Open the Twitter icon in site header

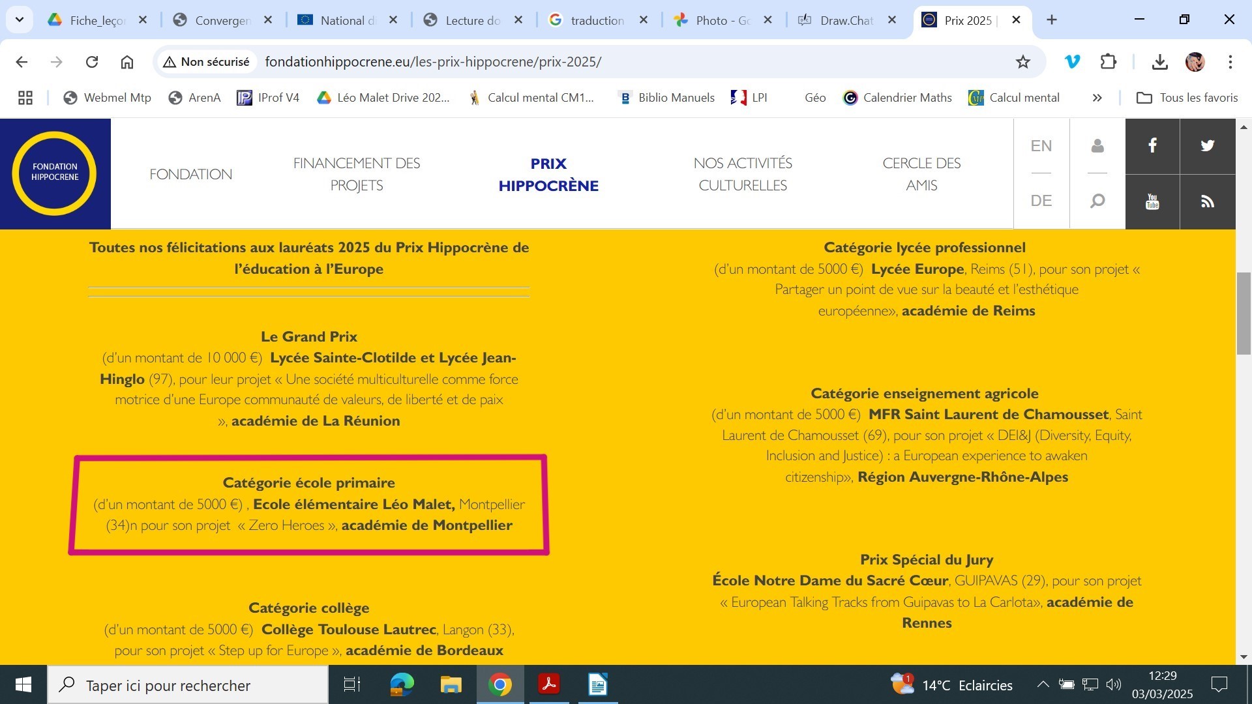(x=1208, y=146)
